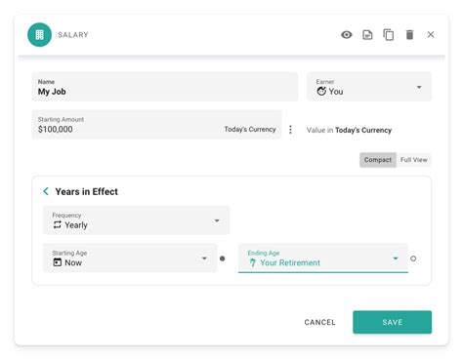Toggle visibility with the eye icon
Viewport: 463px width, 359px height.
coord(347,34)
